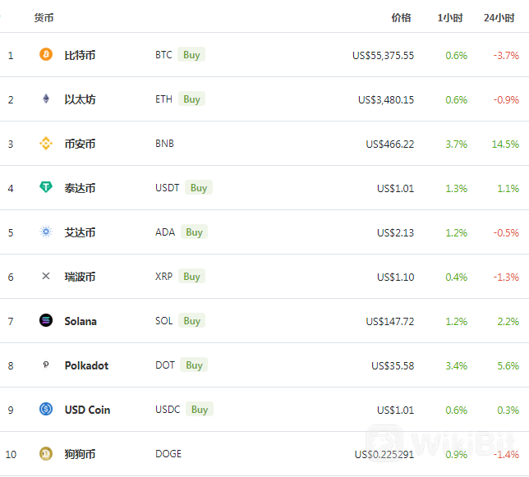Click the BNB yellow coin icon

(46, 144)
